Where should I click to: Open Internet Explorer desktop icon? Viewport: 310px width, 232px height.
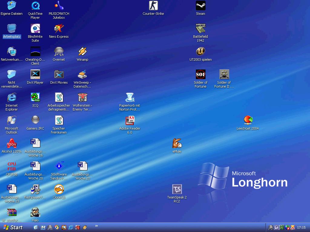click(12, 98)
